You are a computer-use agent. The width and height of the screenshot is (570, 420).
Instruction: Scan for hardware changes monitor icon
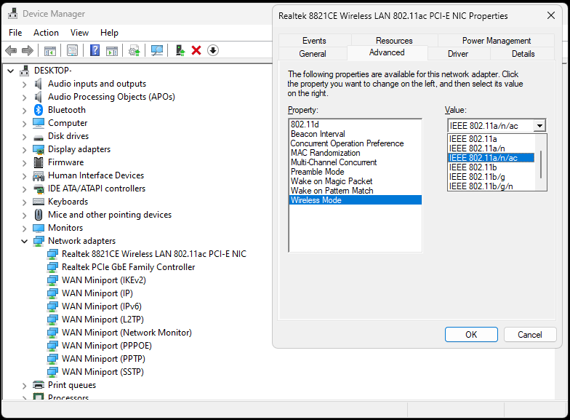(157, 50)
